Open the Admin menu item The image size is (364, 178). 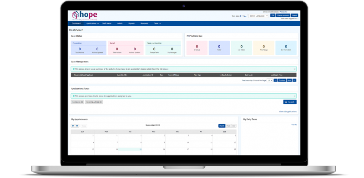pos(120,24)
